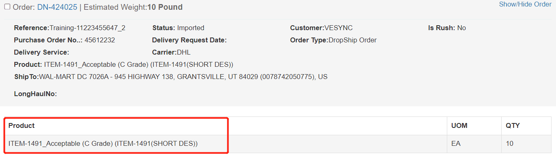
Task: Click the Status Imported field
Action: [178, 28]
